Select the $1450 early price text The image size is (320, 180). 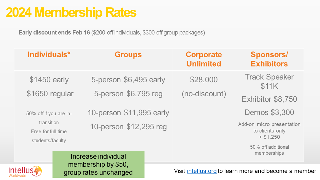click(49, 80)
